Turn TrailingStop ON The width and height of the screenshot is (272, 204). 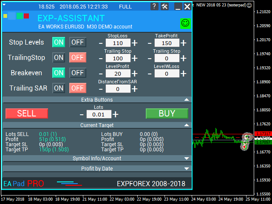pyautogui.click(x=59, y=57)
